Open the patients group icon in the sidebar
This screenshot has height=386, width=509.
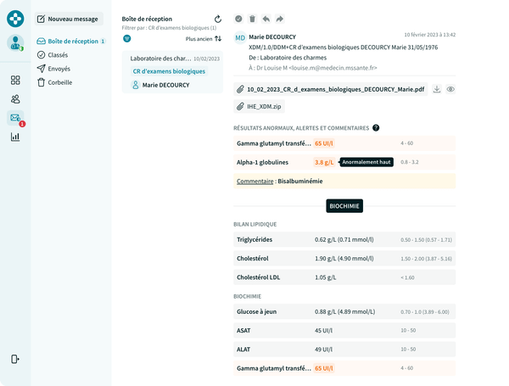click(15, 98)
